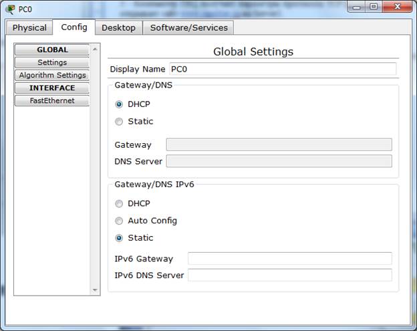Image resolution: width=417 pixels, height=331 pixels.
Task: Click the INTERFACE section header button
Action: click(52, 88)
